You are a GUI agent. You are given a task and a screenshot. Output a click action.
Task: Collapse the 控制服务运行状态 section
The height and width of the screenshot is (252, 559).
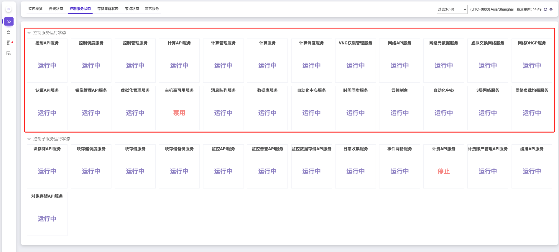click(x=29, y=33)
